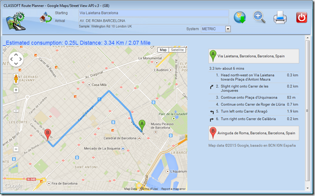This screenshot has height=196, width=315.
Task: Click the Arrival address input field
Action: [x=154, y=21]
